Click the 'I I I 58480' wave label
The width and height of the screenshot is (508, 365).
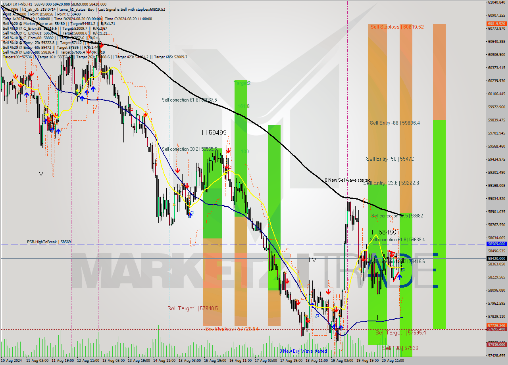(382, 232)
